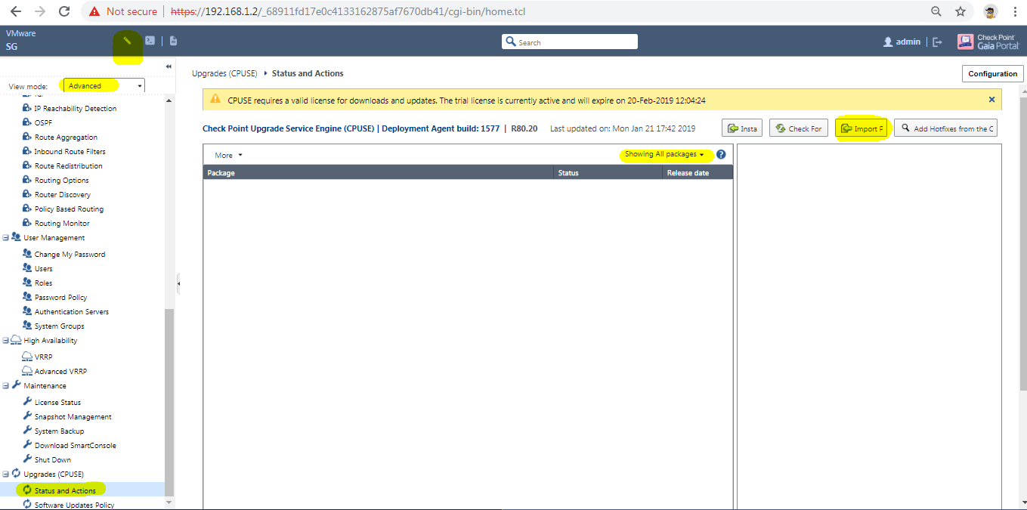Screen dimensions: 1027x510
Task: Click the Upgrades (CPUSE) breadcrumb
Action: click(224, 73)
